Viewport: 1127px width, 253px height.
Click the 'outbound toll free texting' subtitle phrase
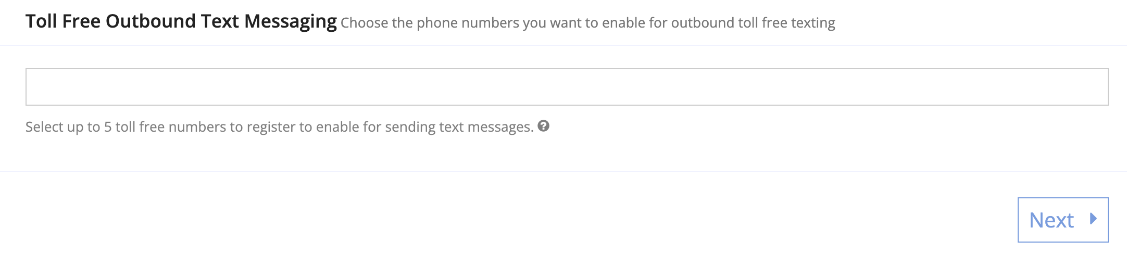[753, 23]
